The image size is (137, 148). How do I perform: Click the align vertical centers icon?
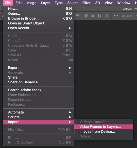tap(93, 16)
